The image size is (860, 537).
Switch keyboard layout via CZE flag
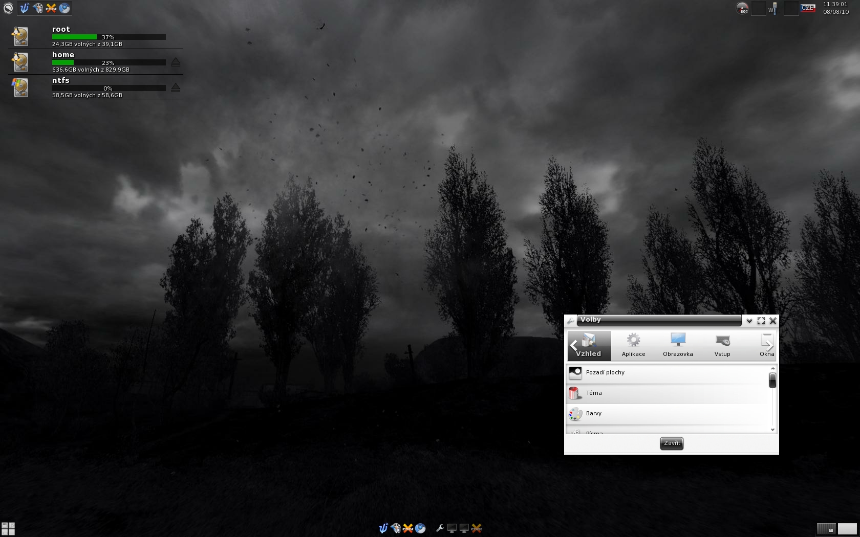[x=808, y=8]
